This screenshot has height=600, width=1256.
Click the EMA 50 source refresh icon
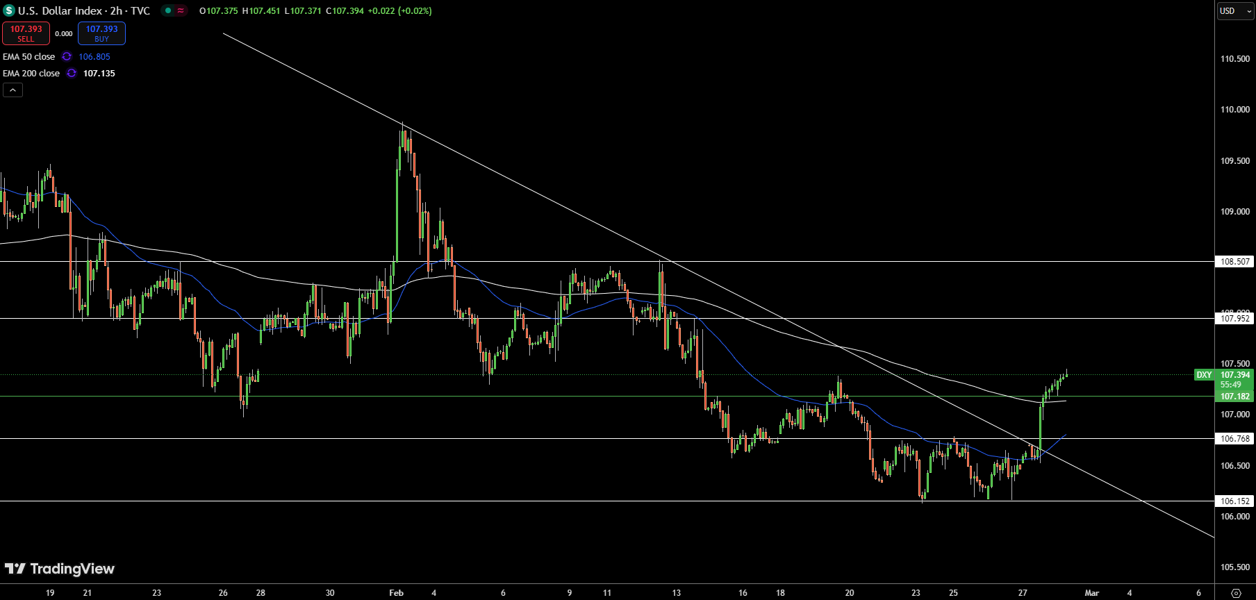(x=67, y=57)
